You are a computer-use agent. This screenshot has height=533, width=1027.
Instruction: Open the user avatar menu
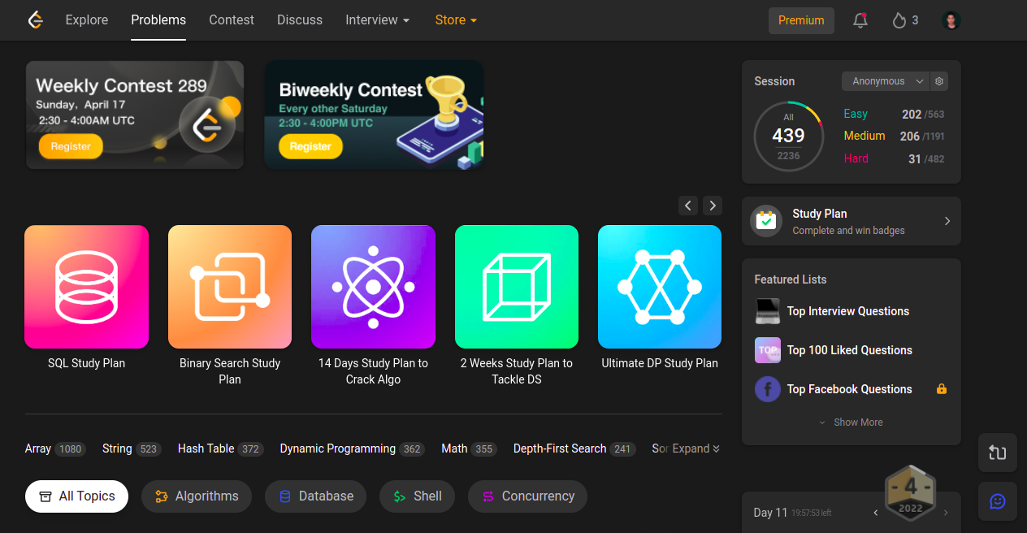click(951, 20)
